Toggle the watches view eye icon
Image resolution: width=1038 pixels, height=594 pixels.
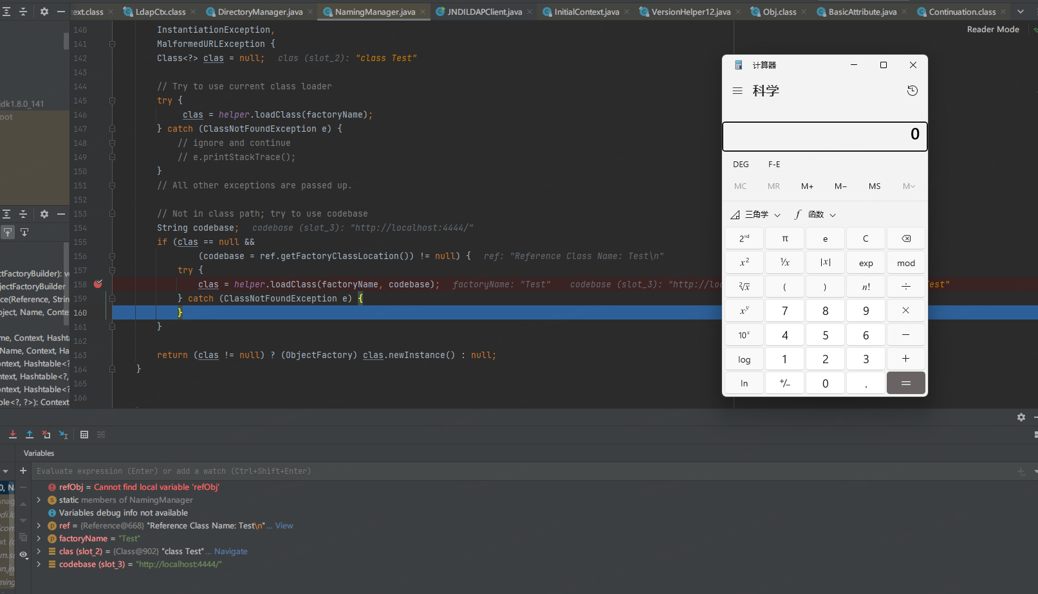pos(23,554)
